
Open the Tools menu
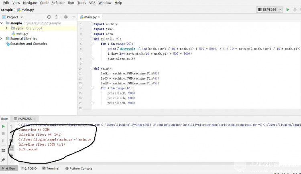tap(81, 3)
